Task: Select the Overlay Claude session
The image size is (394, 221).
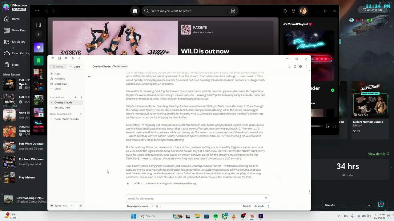Action: 66,103
